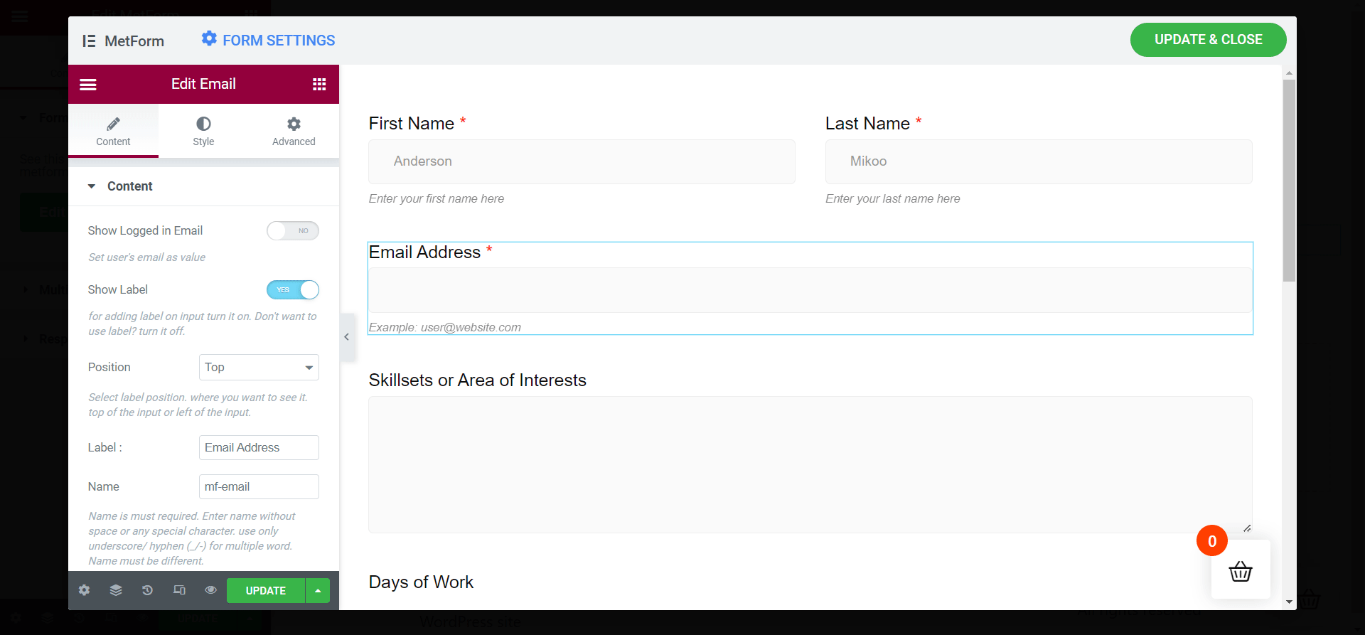Click the Name input containing mf-email
Screen dimensions: 1365x635
pos(259,486)
